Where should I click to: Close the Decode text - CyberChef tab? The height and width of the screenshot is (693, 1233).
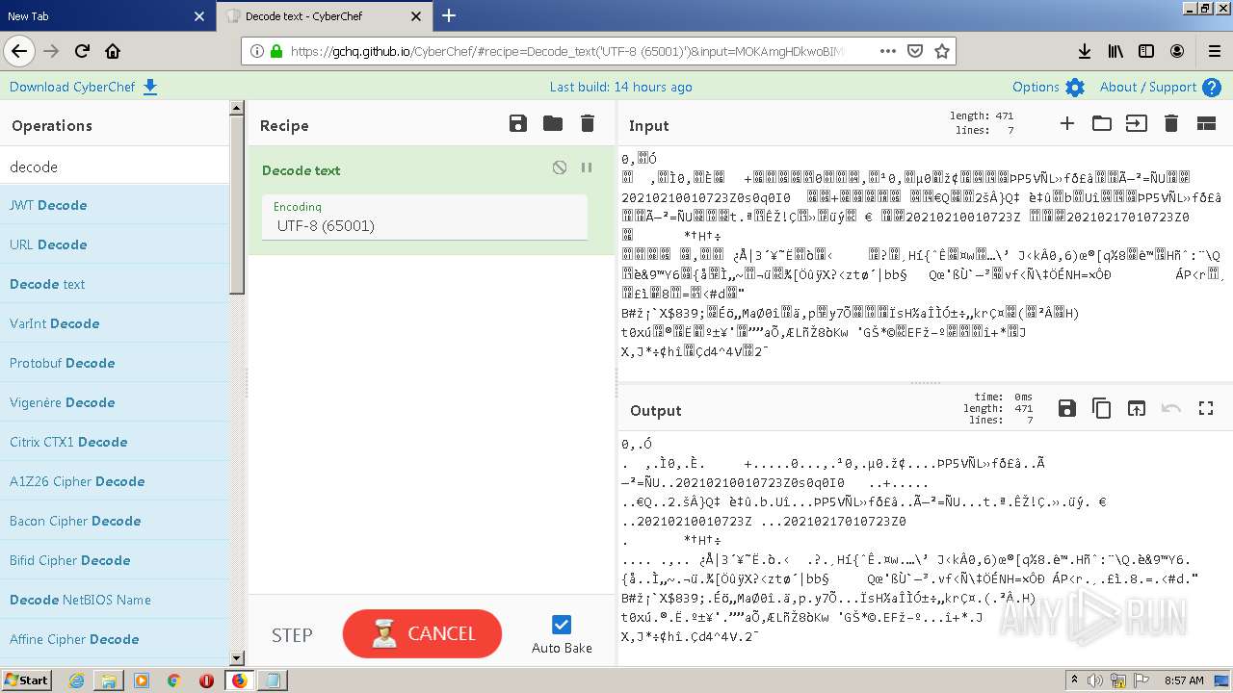pyautogui.click(x=416, y=16)
